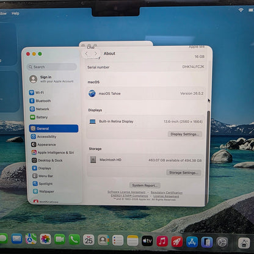Open System Report…
Image resolution: width=254 pixels, height=254 pixels.
coord(145,186)
